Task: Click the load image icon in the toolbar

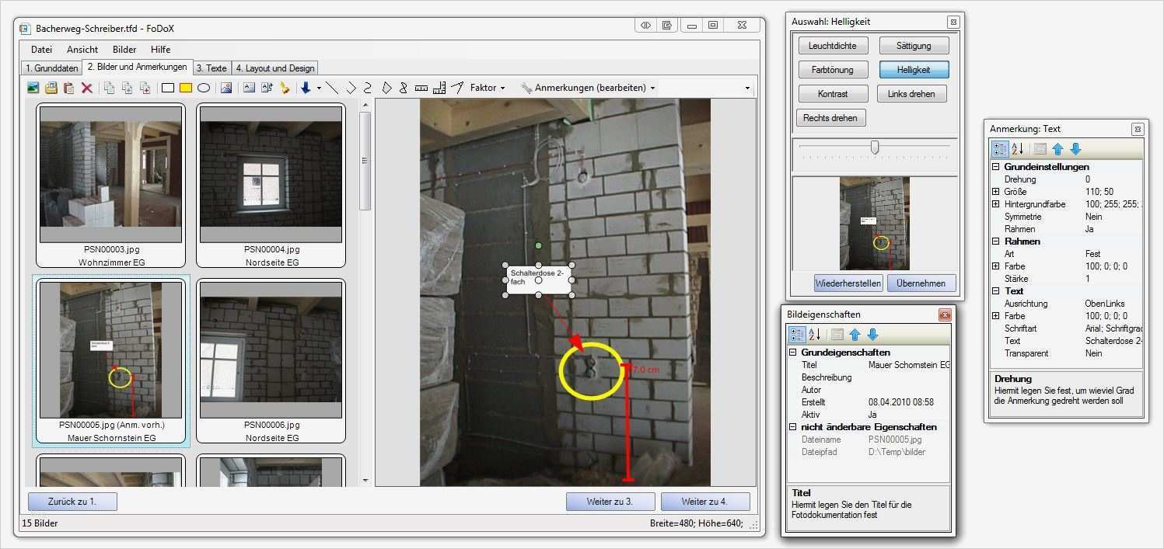Action: [x=33, y=88]
